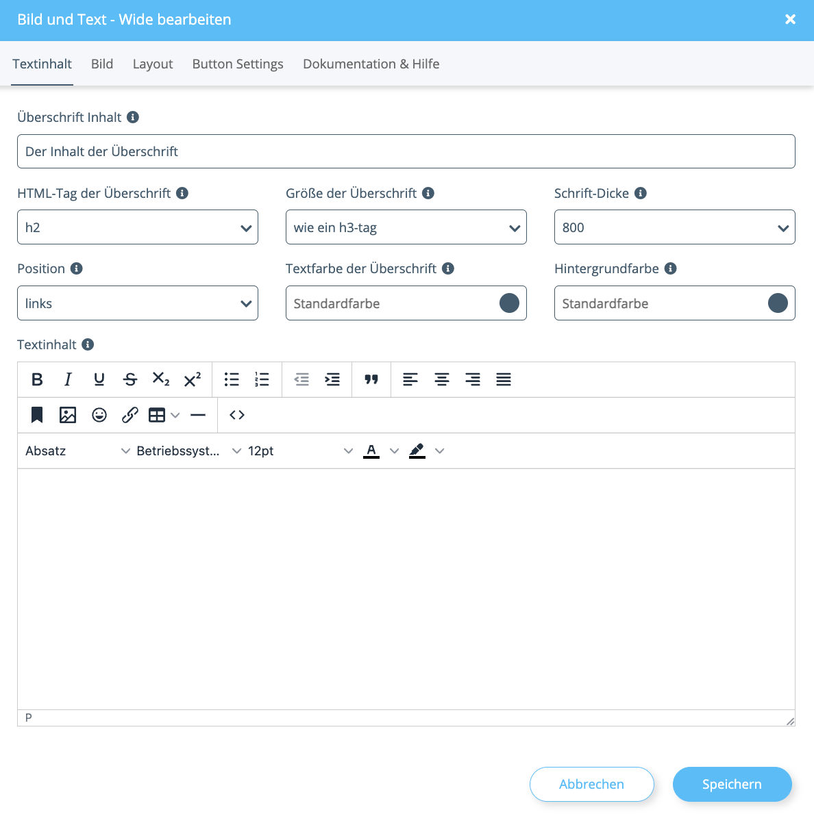Show info for Größe der Überschrift
The width and height of the screenshot is (814, 823).
pos(428,193)
